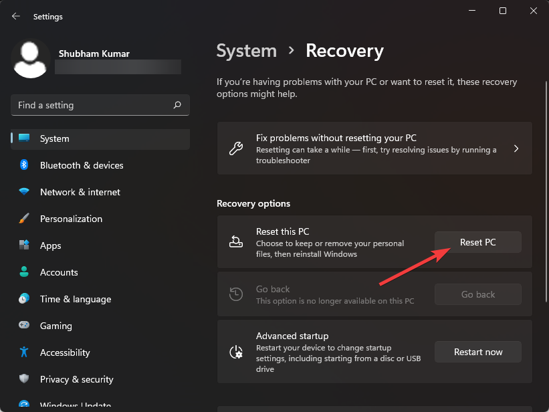Click the Recovery options section label
Viewport: 549px width, 412px height.
253,203
